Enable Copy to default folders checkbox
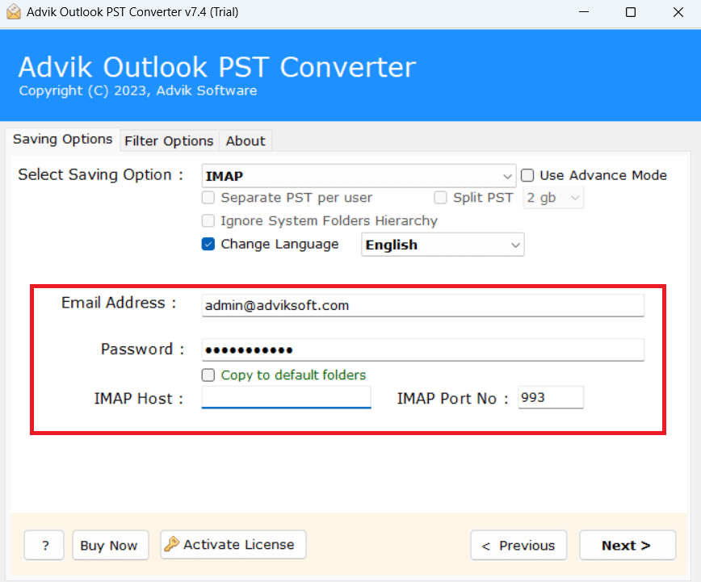Screen dimensions: 701x582 coord(208,375)
